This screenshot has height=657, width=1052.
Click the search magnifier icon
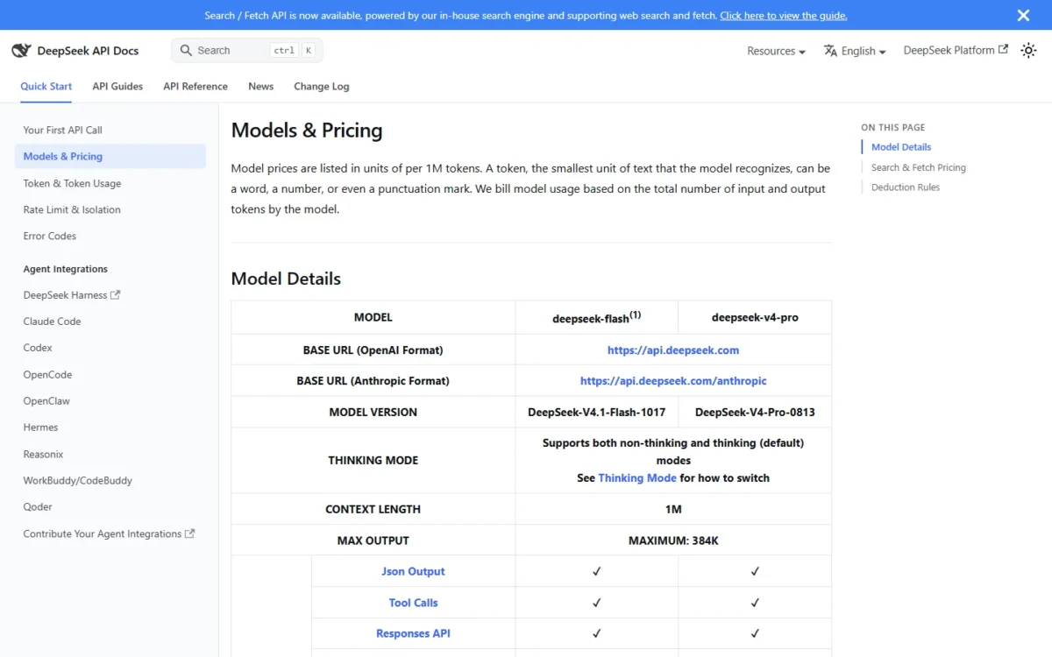(x=186, y=50)
